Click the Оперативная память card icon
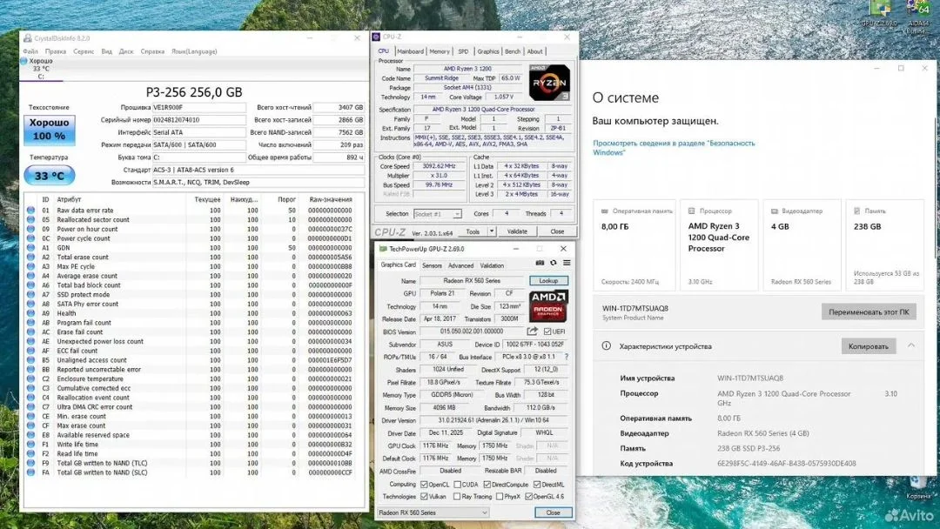Screen dimensions: 940x529 point(604,211)
